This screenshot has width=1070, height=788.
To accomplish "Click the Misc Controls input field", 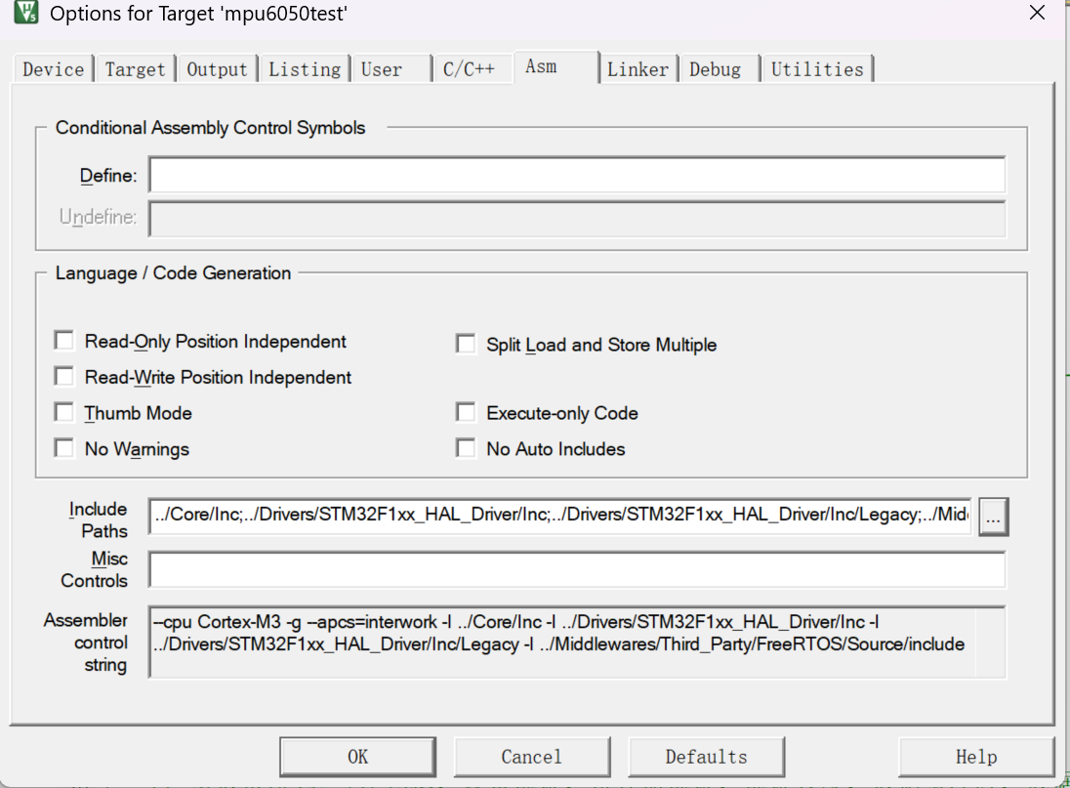I will point(577,569).
